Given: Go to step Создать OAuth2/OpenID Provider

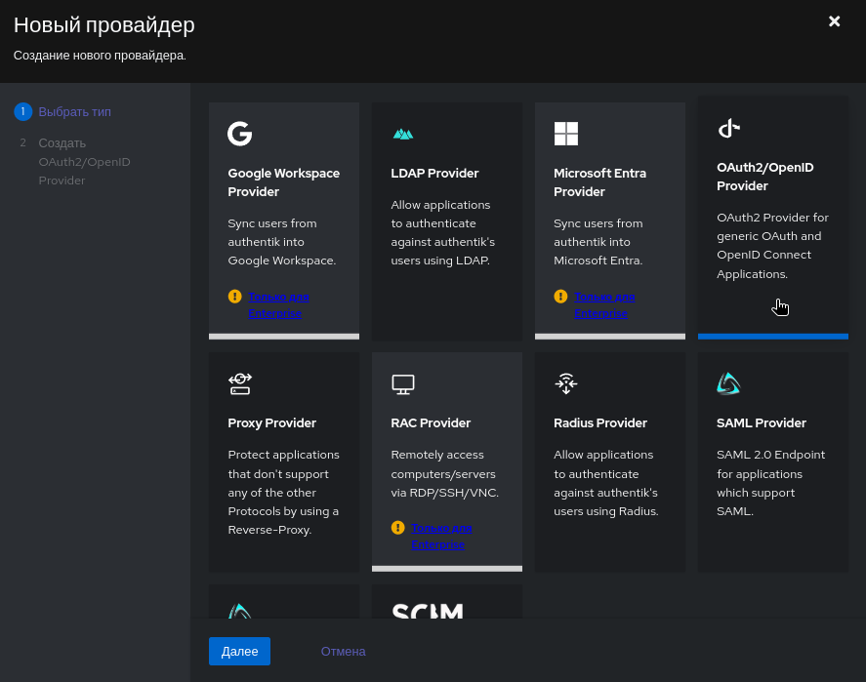Looking at the screenshot, I should [x=85, y=162].
